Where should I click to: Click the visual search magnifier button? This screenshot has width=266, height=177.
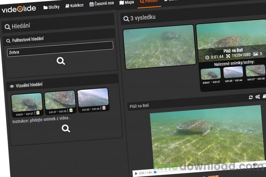point(66,128)
